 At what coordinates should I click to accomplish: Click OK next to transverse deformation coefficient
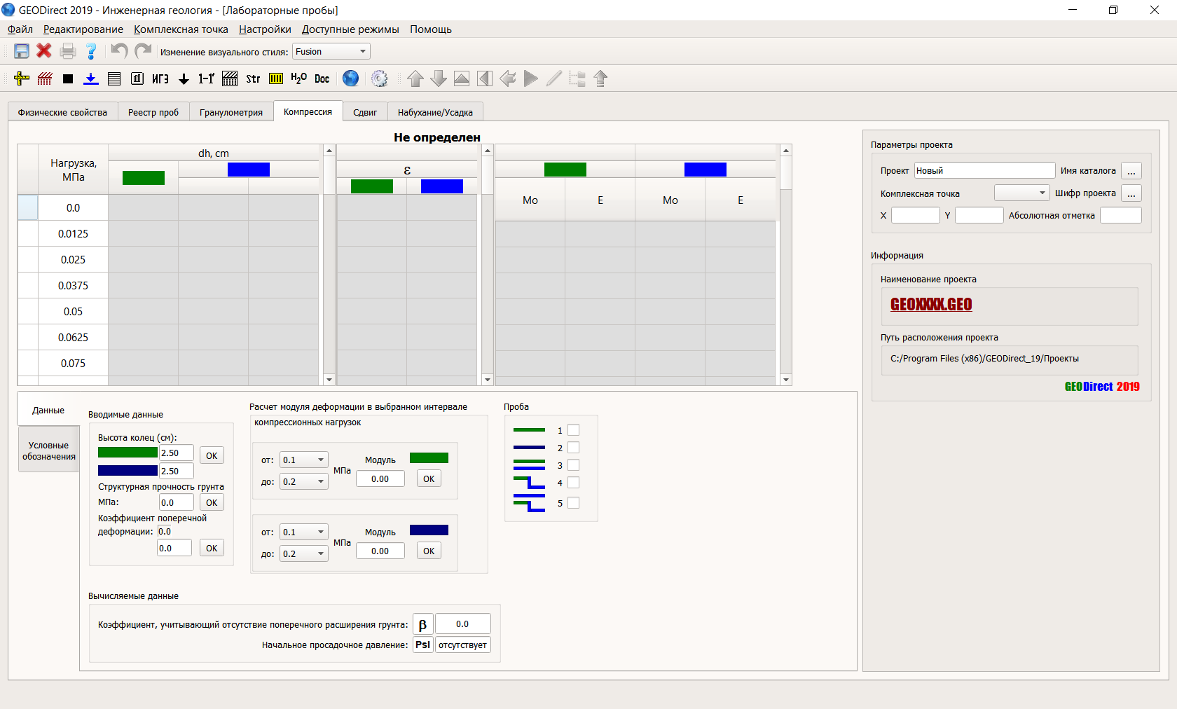212,548
